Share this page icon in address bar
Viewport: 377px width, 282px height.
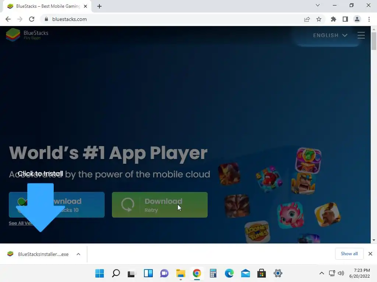click(307, 19)
